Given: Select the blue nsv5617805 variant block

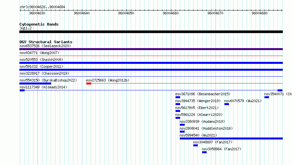Looking at the screenshot, I should tap(178, 111).
